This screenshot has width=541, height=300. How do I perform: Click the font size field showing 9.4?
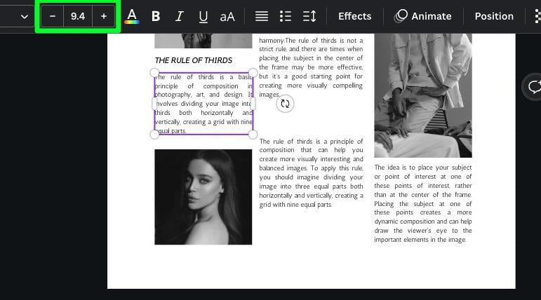[x=78, y=16]
